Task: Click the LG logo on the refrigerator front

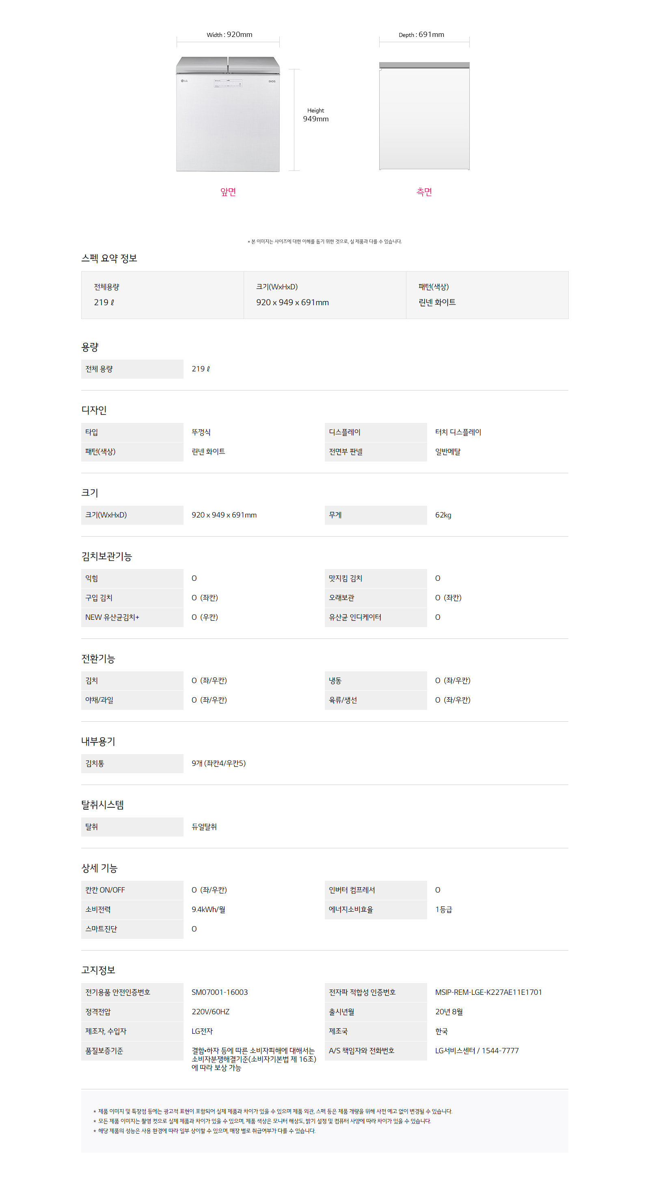Action: pyautogui.click(x=184, y=81)
